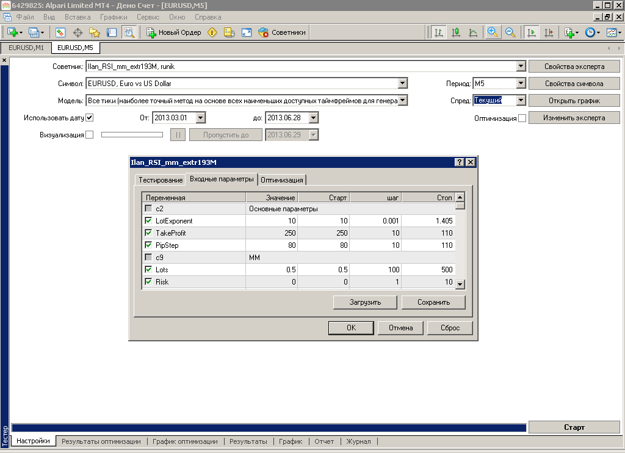Open the Период M5 dropdown

521,84
